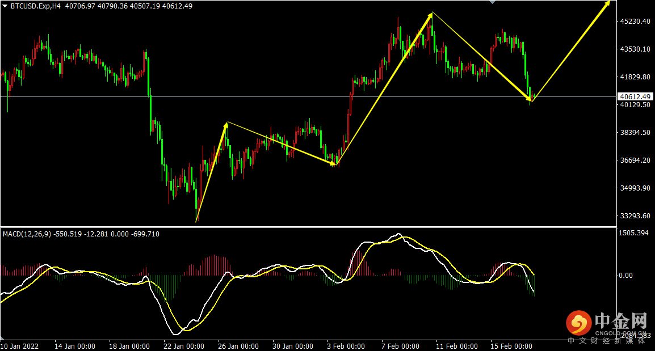Click the yellow arrowhead at the 17 Feb low
Viewport: 655px width, 351px height.
click(528, 99)
